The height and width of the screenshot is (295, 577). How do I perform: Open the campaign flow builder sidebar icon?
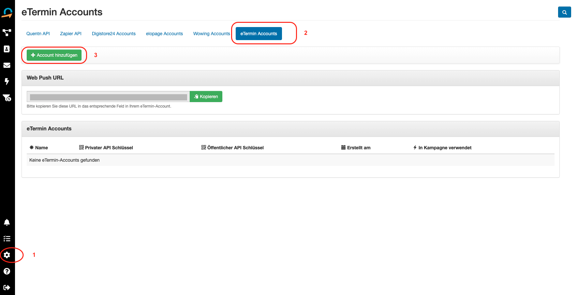[x=7, y=33]
